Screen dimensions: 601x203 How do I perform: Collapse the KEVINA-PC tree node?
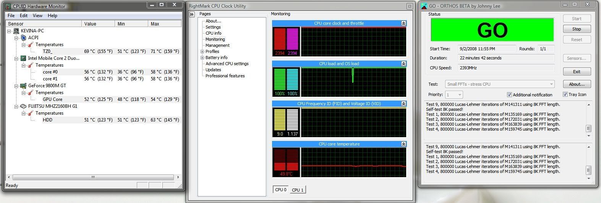coord(10,31)
